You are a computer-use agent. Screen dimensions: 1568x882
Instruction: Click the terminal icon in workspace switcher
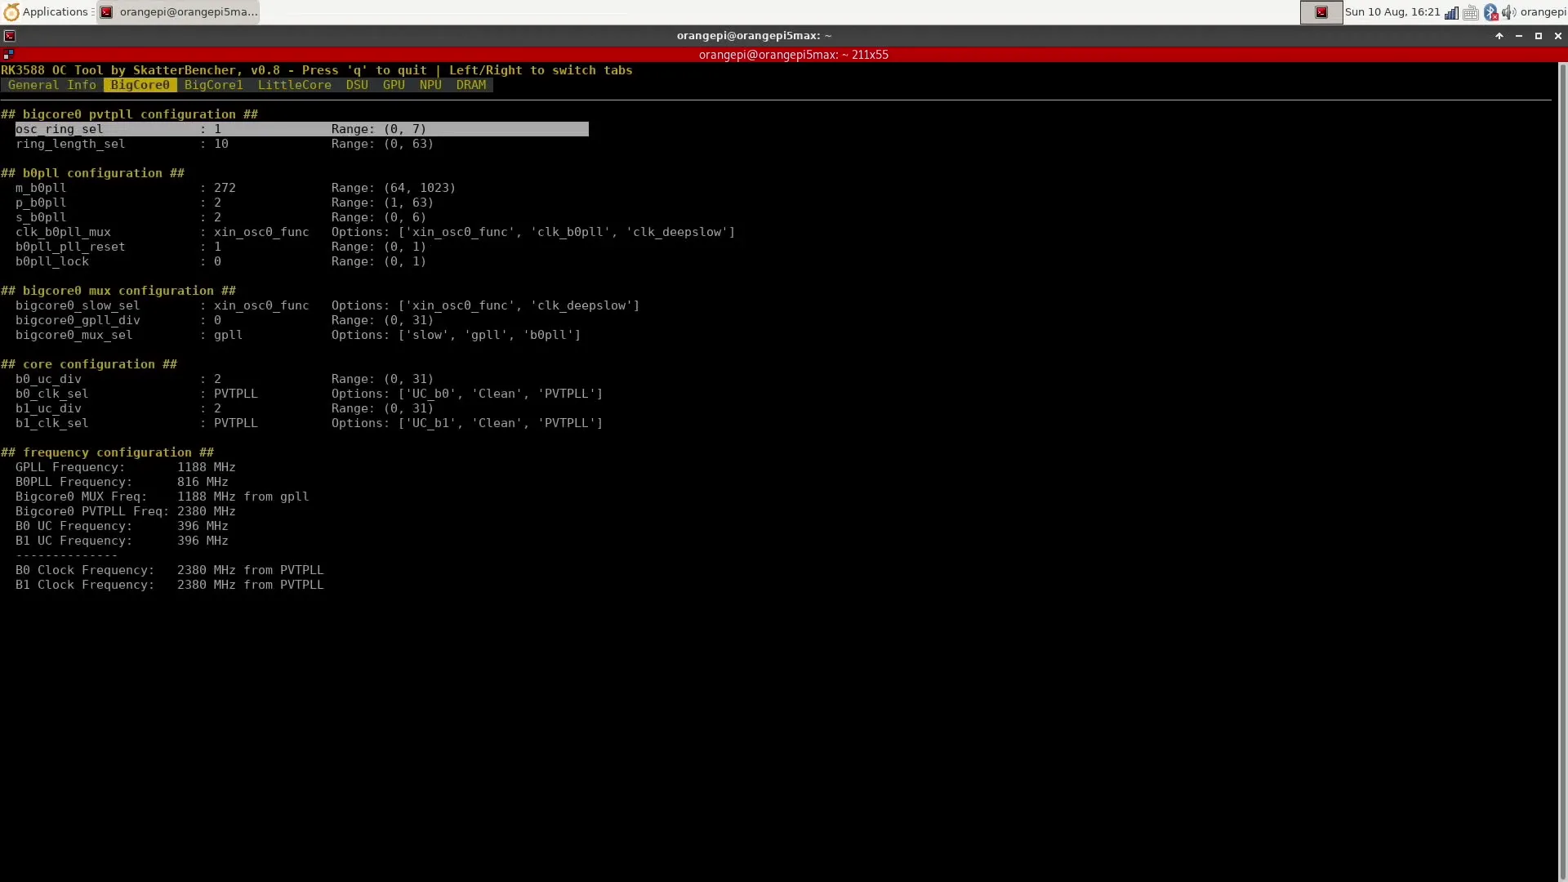[x=1321, y=12]
